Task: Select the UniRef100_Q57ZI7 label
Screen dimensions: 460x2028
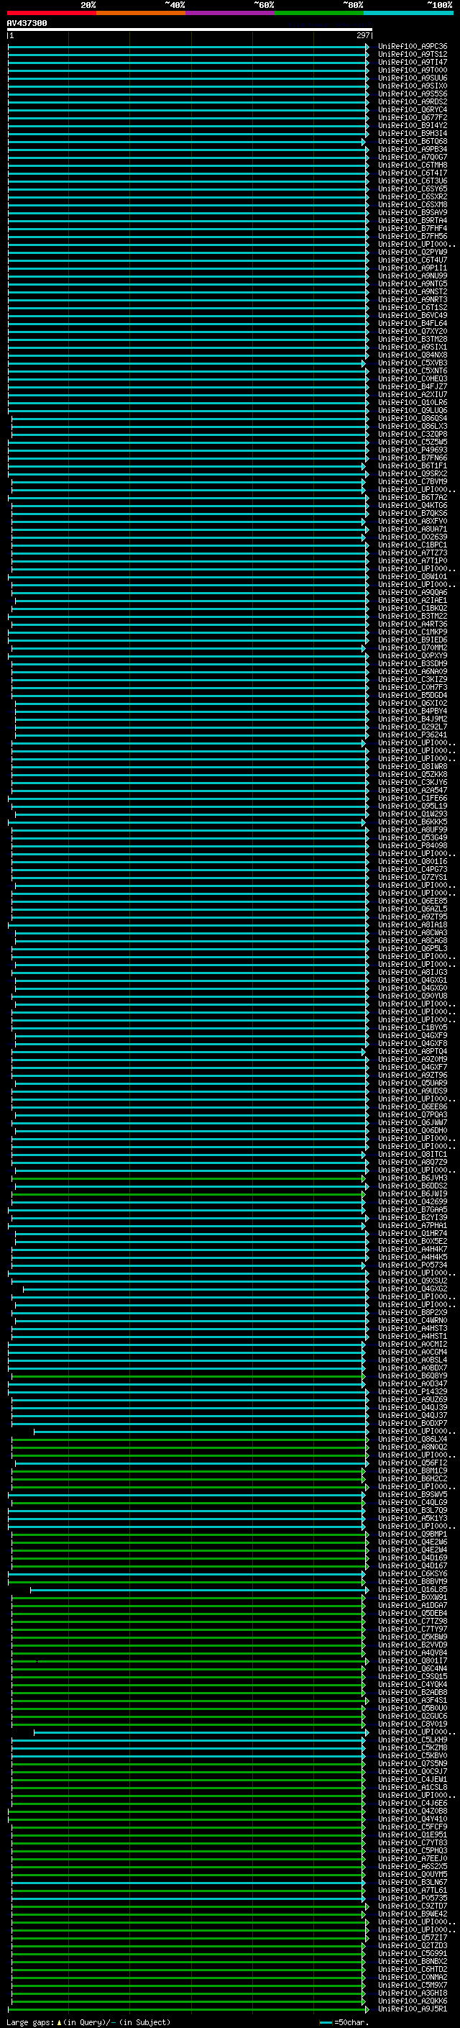Action: tap(413, 1937)
